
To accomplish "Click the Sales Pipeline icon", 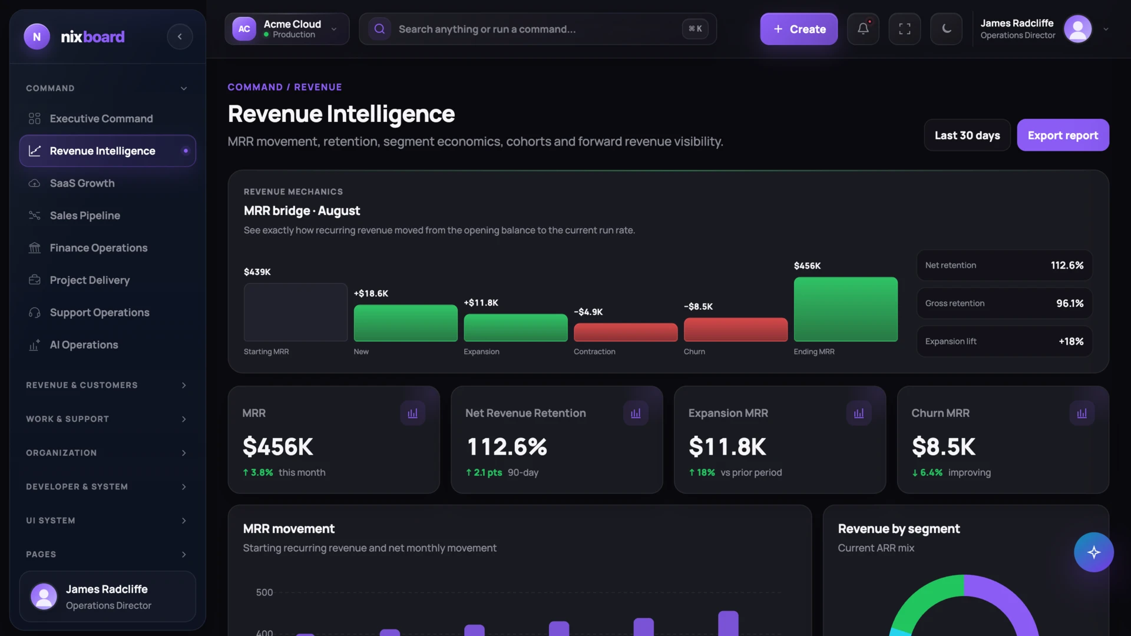I will (35, 216).
